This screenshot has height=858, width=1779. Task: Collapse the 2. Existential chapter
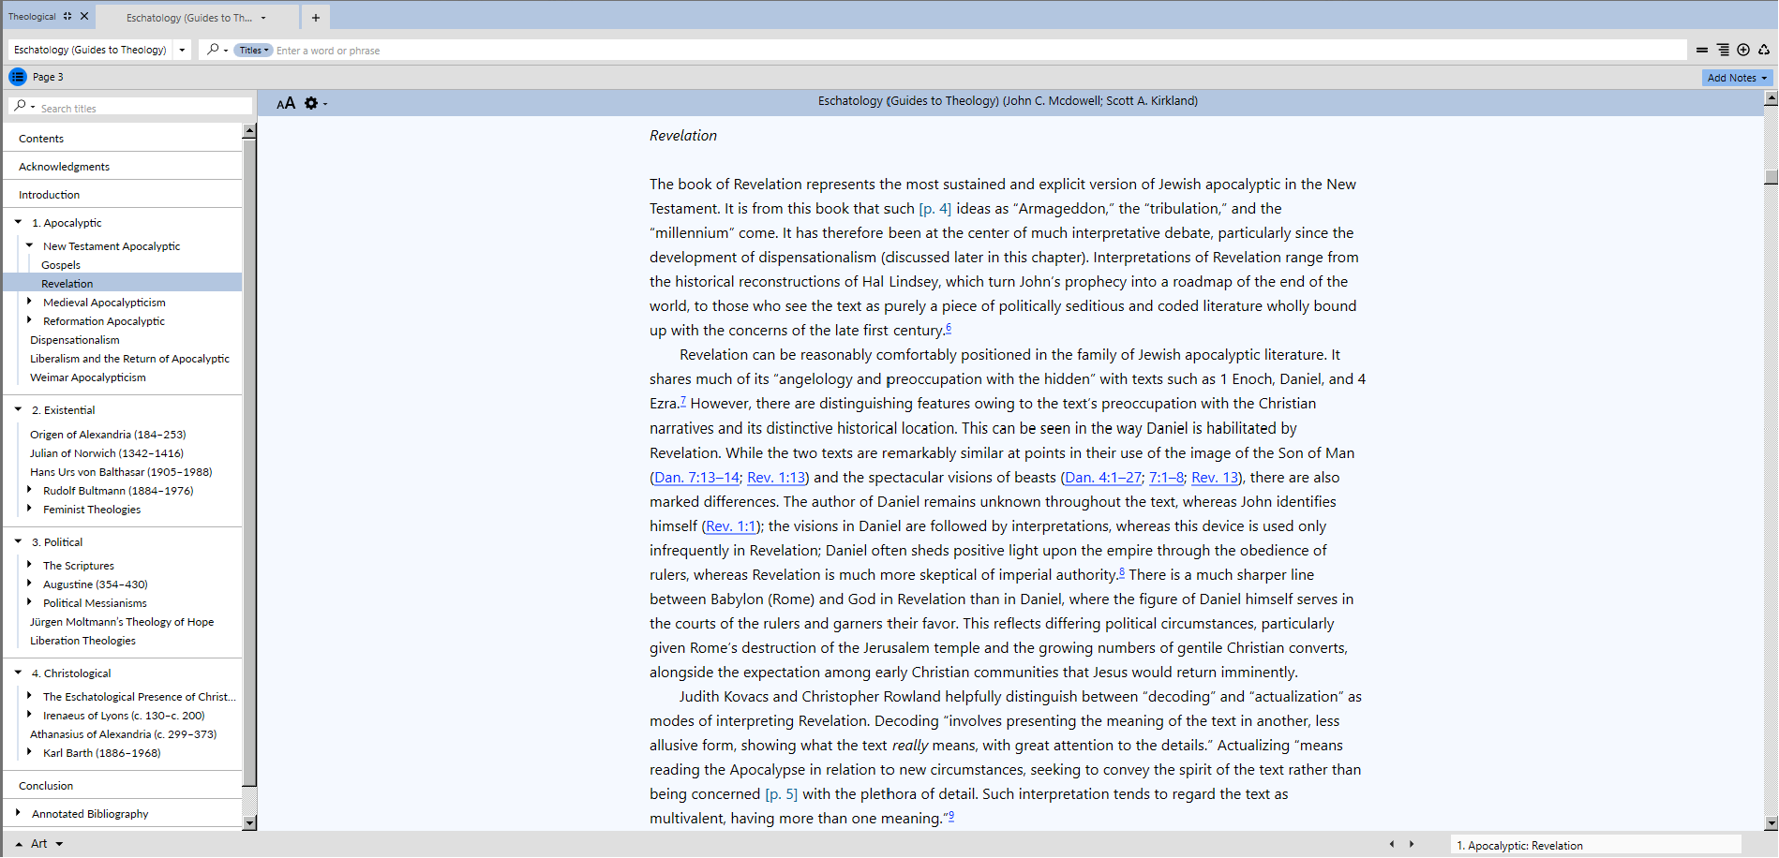click(x=18, y=409)
